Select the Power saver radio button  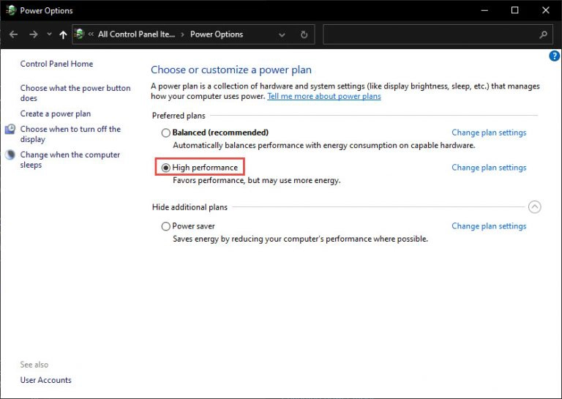pos(165,226)
